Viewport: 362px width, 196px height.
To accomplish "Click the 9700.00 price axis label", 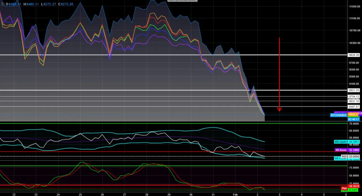I will point(355,63).
